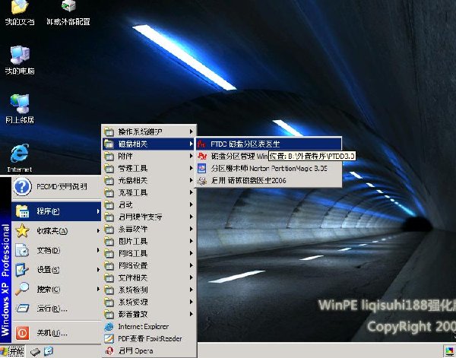This screenshot has height=358, width=456.
Task: Launch 启用 Opera browser entry
Action: click(x=149, y=351)
